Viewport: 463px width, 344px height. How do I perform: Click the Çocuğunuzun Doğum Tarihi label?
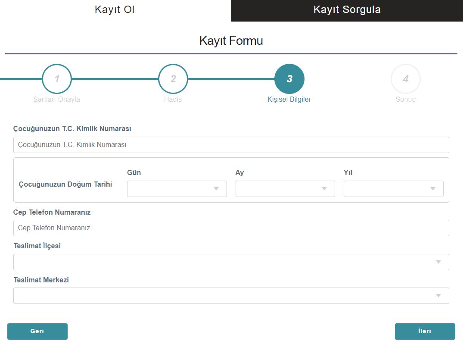[x=65, y=185]
